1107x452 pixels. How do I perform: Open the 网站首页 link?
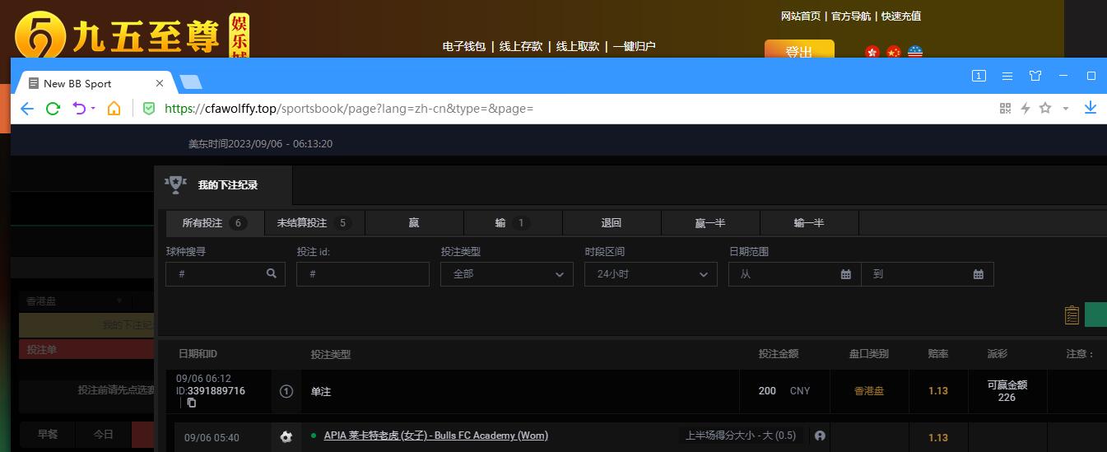point(801,16)
